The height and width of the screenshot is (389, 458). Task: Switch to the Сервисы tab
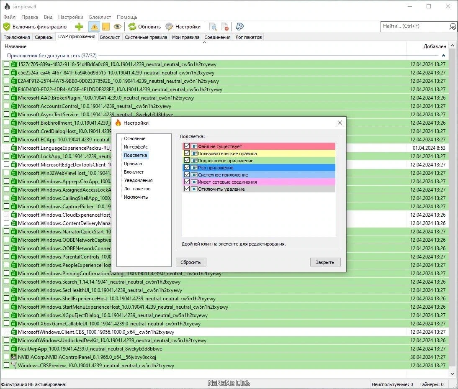44,37
